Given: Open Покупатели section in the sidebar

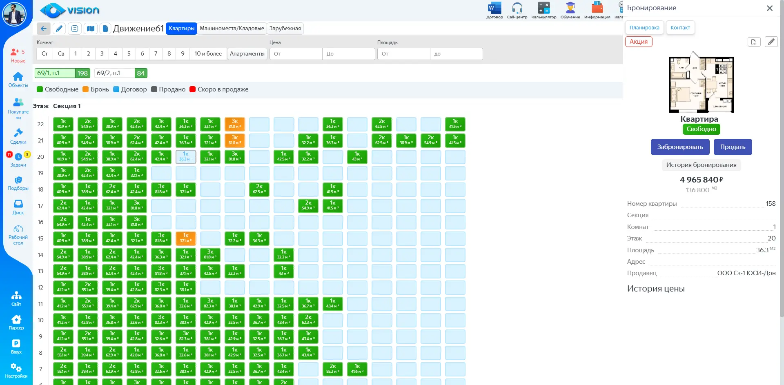Looking at the screenshot, I should point(18,108).
